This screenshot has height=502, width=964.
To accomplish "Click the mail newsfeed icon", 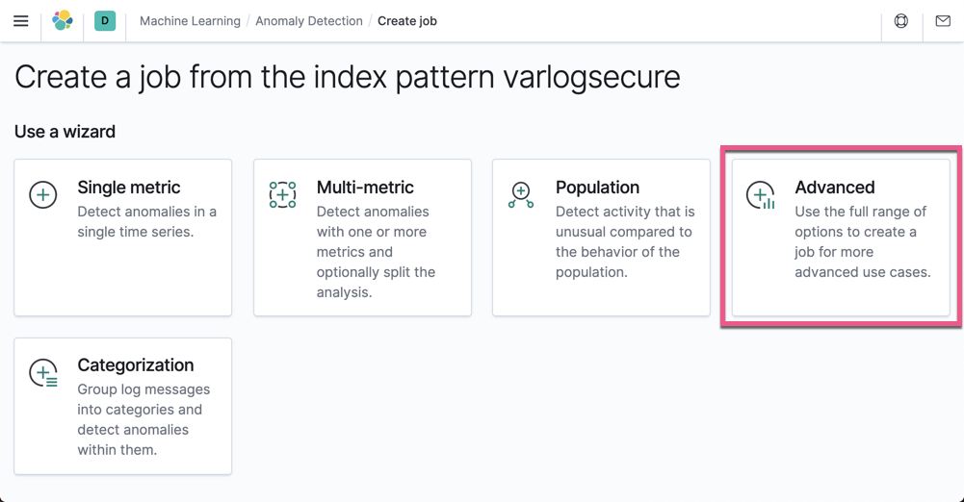I will click(943, 21).
